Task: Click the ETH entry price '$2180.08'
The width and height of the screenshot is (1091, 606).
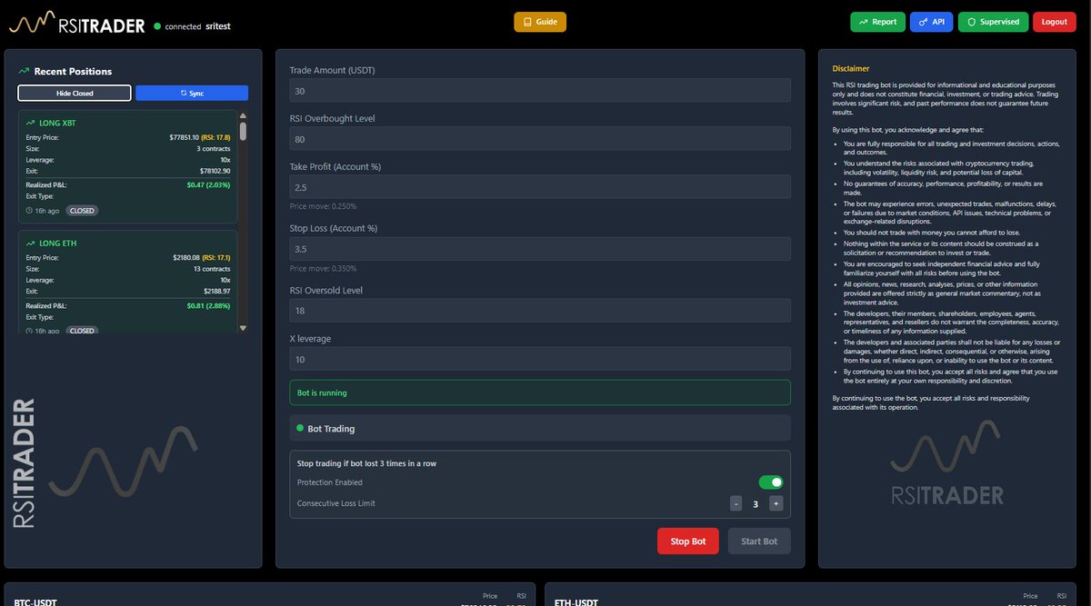Action: pos(185,258)
